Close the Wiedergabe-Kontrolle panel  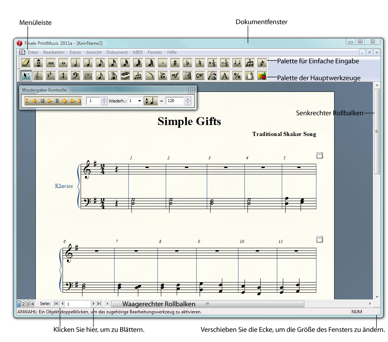click(191, 90)
